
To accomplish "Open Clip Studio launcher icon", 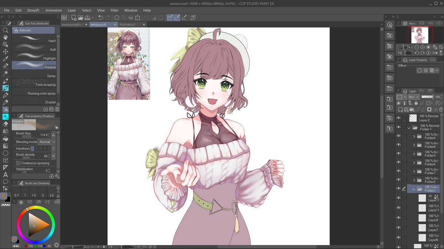I will pyautogui.click(x=64, y=17).
